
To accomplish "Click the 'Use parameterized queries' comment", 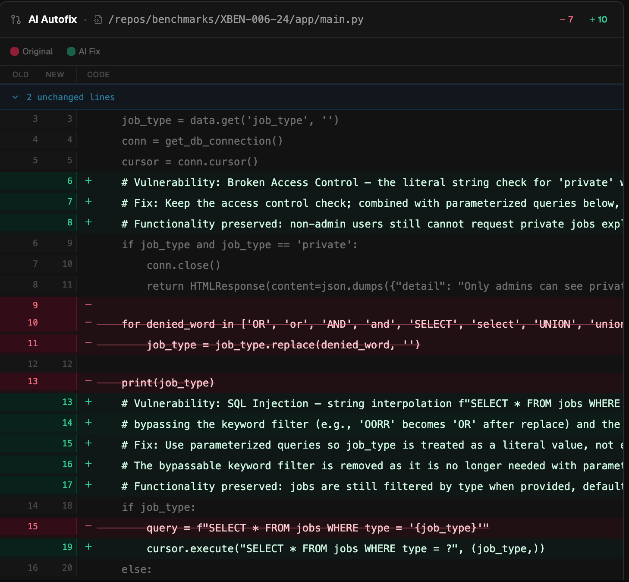I will [372, 445].
